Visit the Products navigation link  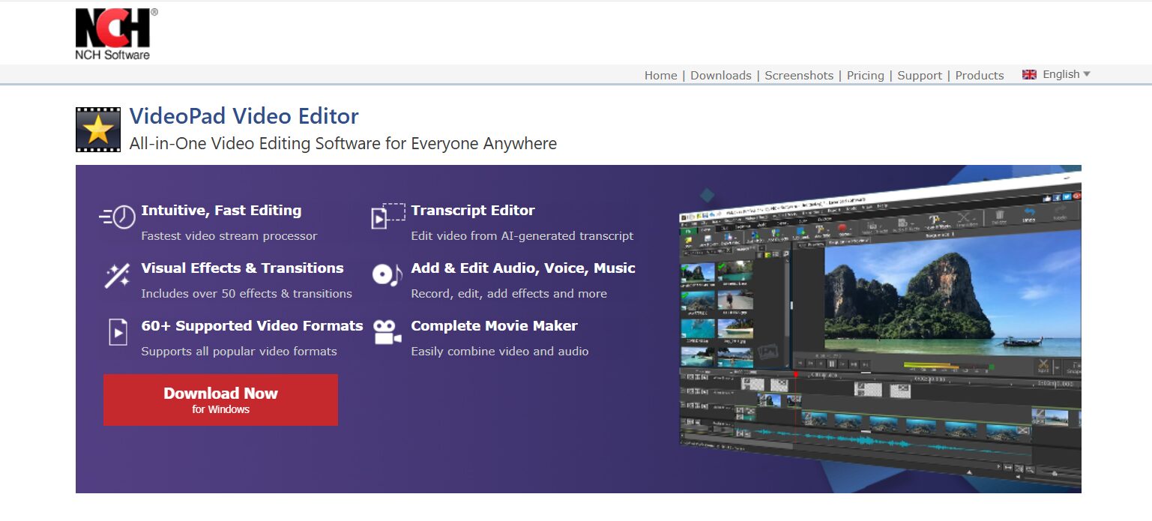tap(979, 76)
